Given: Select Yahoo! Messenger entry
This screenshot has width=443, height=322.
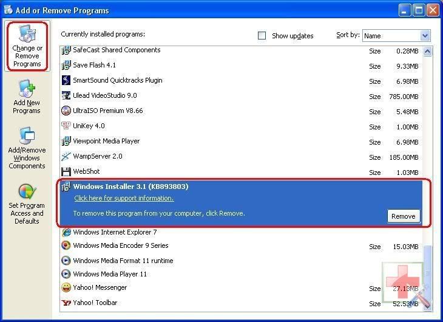Looking at the screenshot, I should pos(242,288).
